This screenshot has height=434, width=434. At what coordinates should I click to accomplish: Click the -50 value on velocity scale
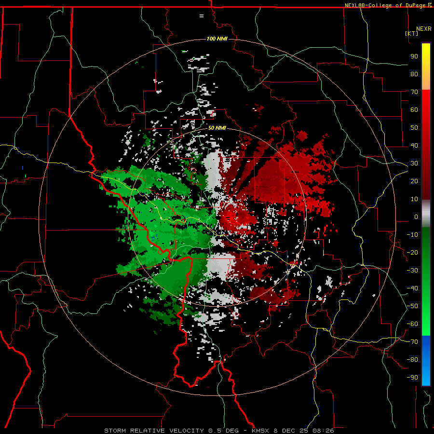point(412,306)
